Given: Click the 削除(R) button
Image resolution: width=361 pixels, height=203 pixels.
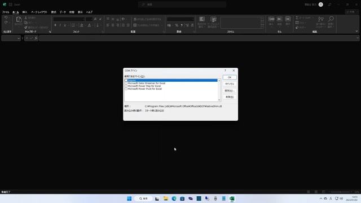Looking at the screenshot, I should (230, 97).
